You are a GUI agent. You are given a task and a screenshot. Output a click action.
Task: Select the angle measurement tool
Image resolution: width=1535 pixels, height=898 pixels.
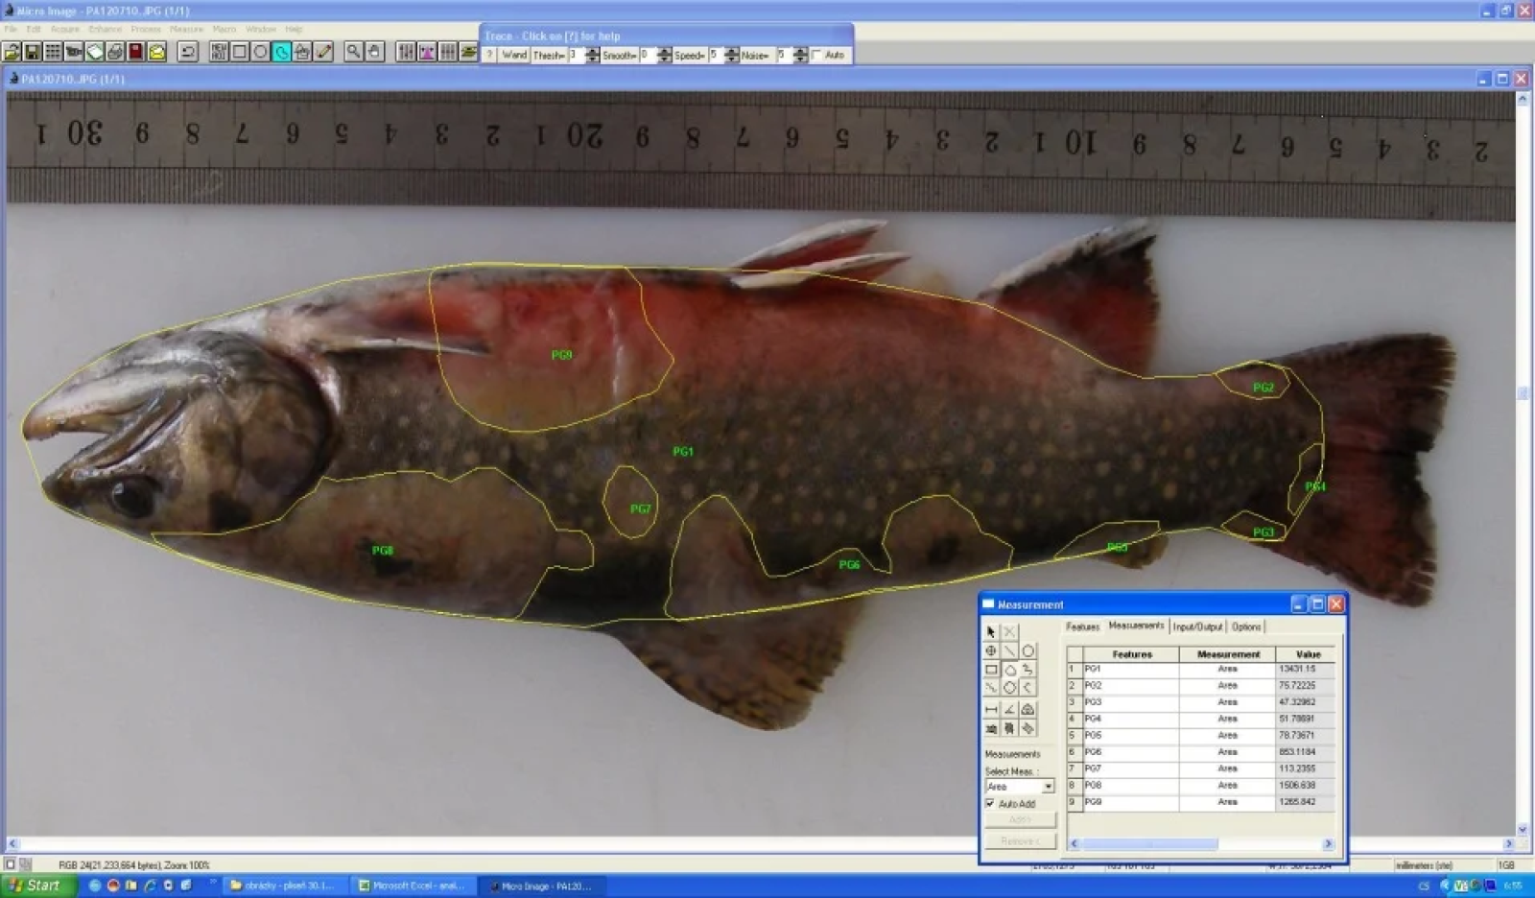pyautogui.click(x=1009, y=709)
